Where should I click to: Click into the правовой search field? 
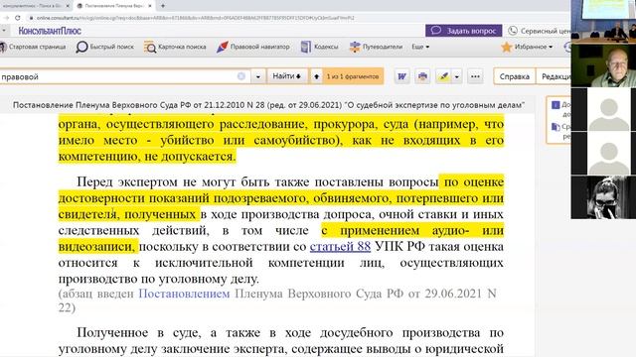coord(117,76)
